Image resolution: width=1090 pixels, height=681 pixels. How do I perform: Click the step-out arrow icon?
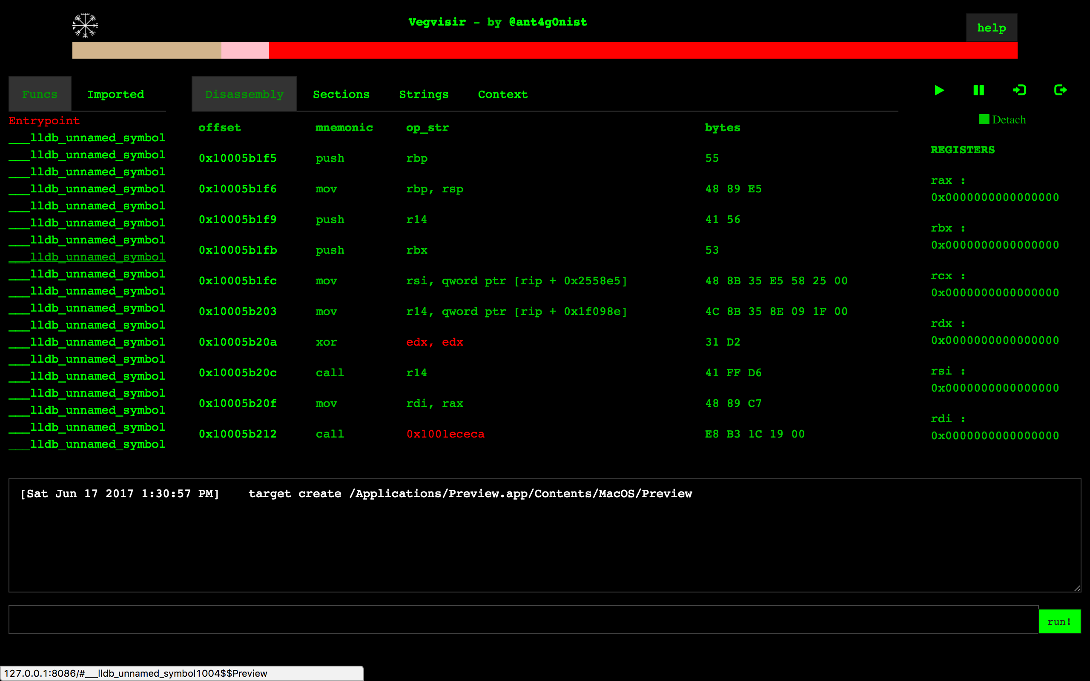[x=1060, y=90]
